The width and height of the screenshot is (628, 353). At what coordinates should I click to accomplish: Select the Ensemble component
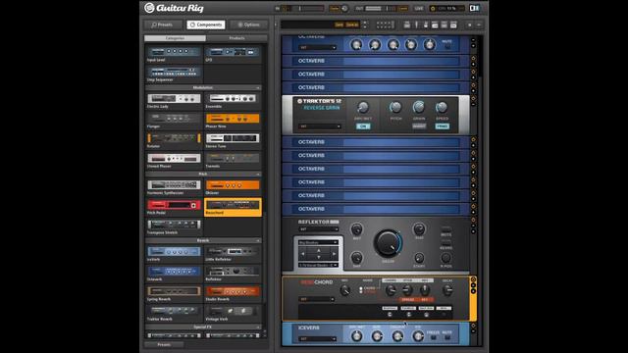point(233,100)
